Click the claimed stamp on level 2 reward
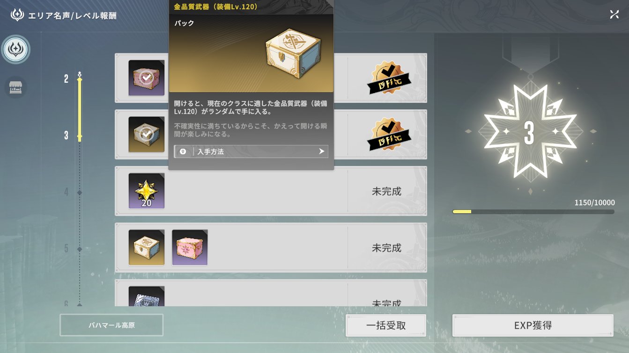This screenshot has width=629, height=353. tap(387, 78)
